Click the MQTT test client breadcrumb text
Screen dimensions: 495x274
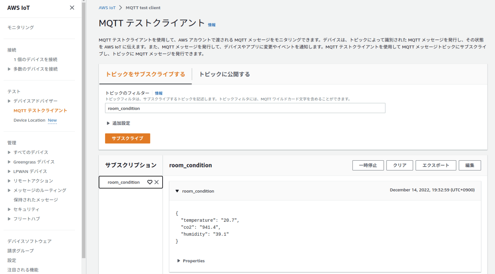[x=143, y=8]
